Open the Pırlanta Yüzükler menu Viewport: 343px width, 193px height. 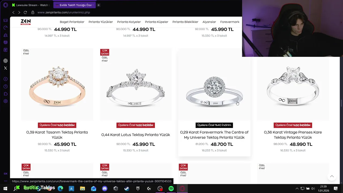[101, 22]
